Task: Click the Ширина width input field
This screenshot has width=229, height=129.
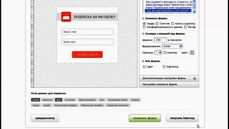Action: 160,40
